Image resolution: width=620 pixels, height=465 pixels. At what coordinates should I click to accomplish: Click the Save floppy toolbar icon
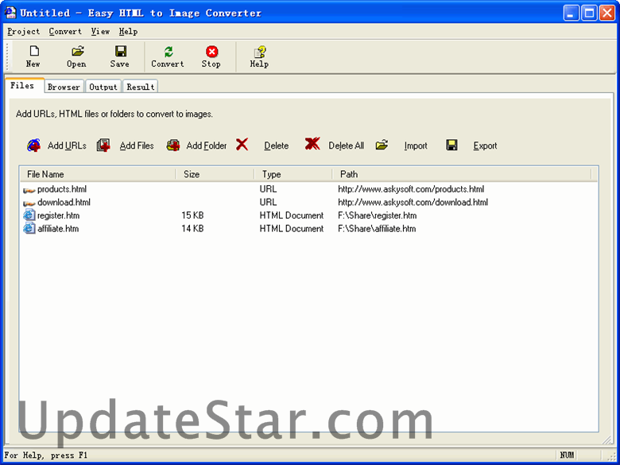point(121,51)
